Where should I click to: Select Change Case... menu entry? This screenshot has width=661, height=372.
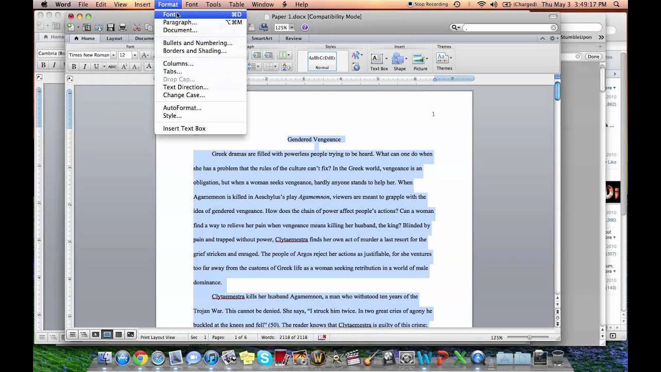184,95
